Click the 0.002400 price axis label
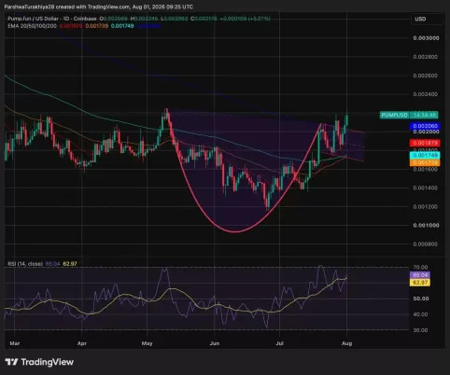The image size is (450, 375). point(426,94)
